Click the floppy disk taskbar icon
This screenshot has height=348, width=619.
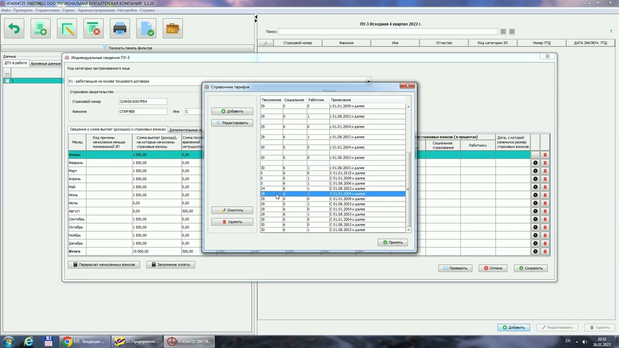(x=48, y=342)
